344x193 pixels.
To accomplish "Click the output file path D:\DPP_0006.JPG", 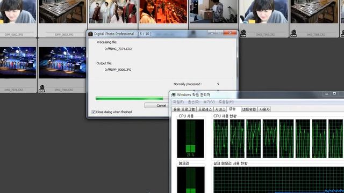I will pyautogui.click(x=118, y=70).
